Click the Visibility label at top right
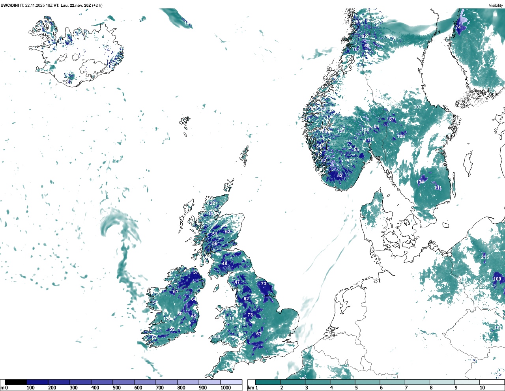This screenshot has width=505, height=391. click(x=496, y=5)
